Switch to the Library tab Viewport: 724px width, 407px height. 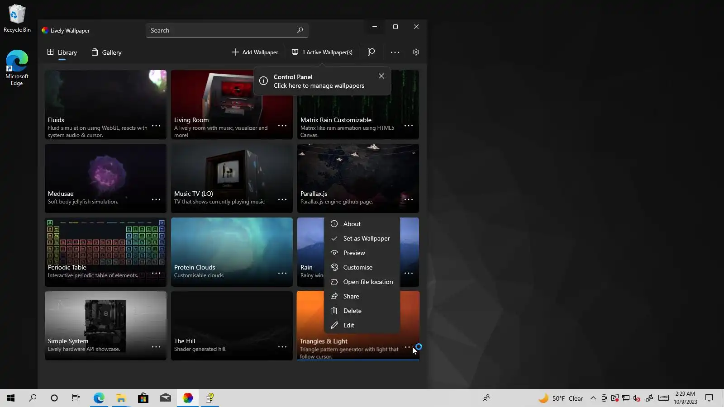(62, 52)
